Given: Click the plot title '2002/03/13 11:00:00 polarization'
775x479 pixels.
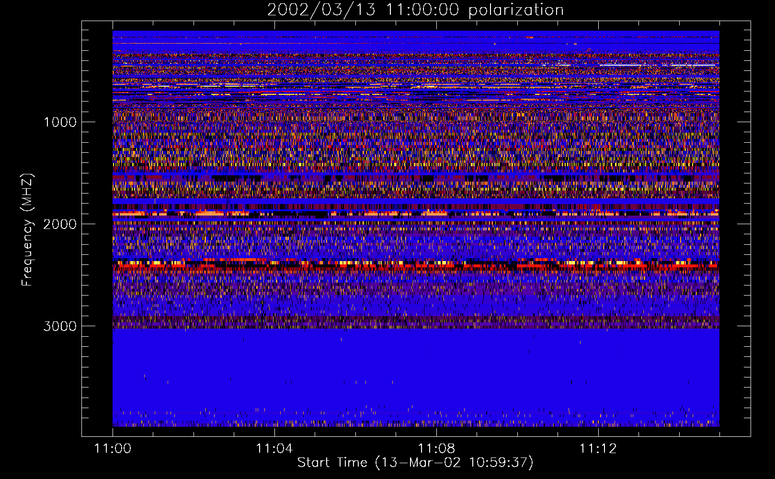Looking at the screenshot, I should coord(415,10).
